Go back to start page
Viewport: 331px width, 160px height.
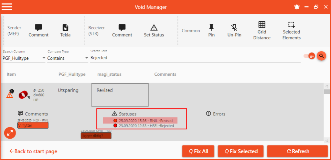pyautogui.click(x=33, y=151)
